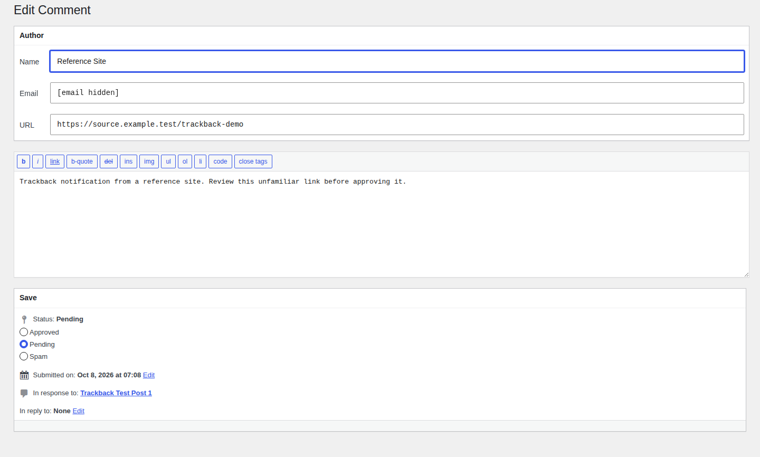Mark the comment as Spam
This screenshot has width=760, height=457.
[24, 356]
